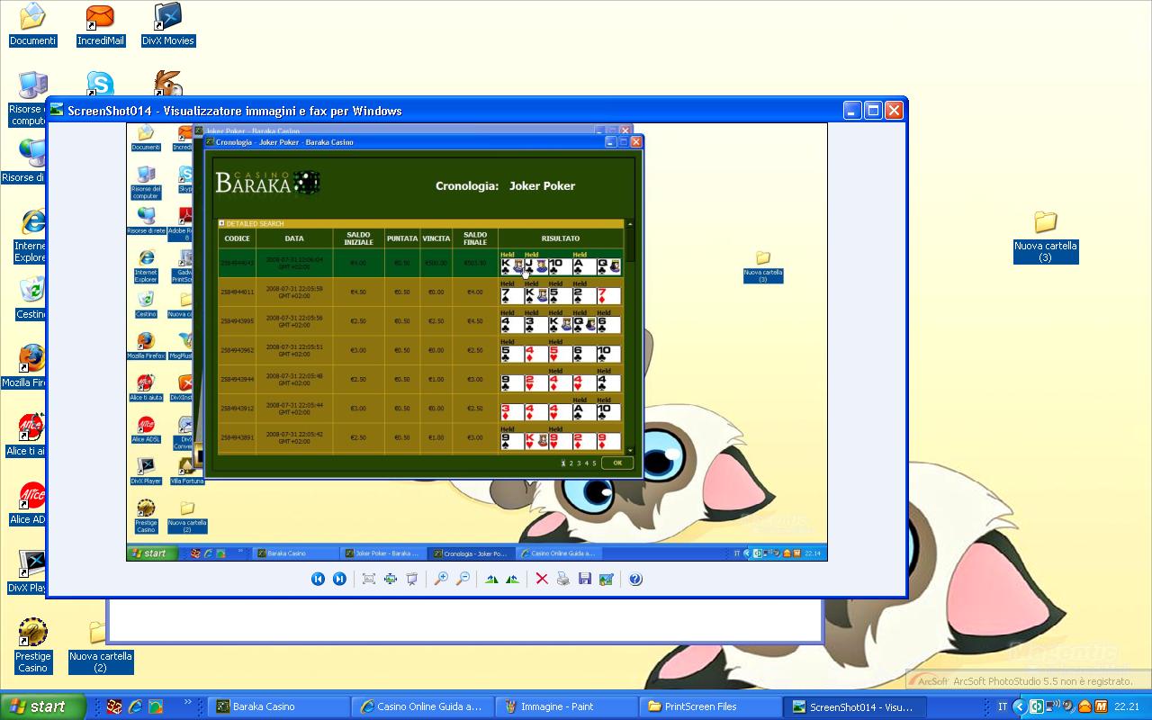Select Alice ADSL desktop icon
The width and height of the screenshot is (1152, 720).
click(x=28, y=504)
